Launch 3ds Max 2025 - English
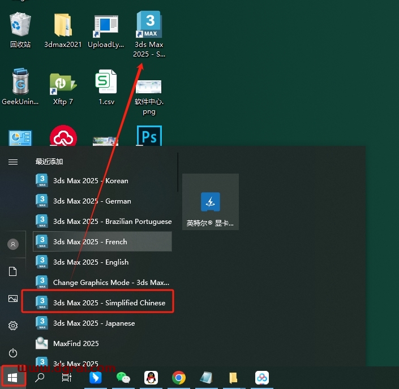This screenshot has height=389, width=399. (102, 262)
